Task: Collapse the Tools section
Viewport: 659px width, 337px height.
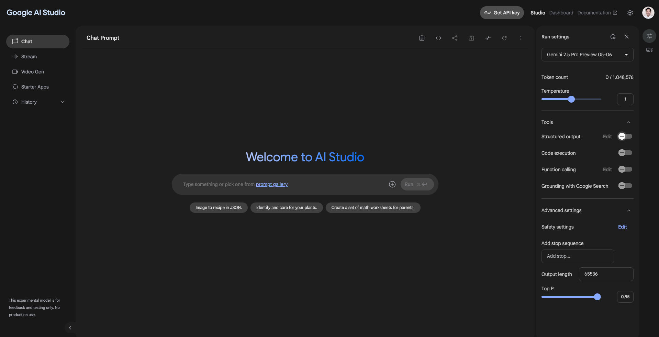Action: 628,123
